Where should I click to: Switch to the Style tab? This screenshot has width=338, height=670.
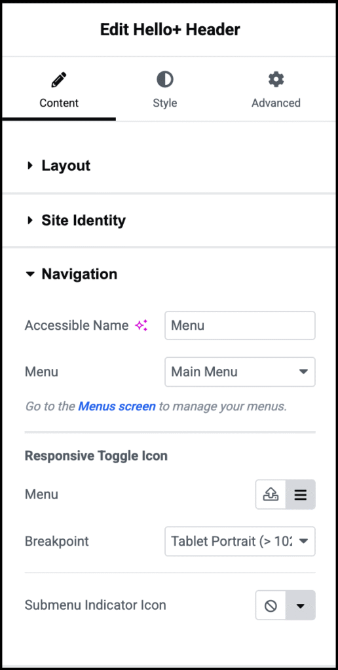coord(164,90)
